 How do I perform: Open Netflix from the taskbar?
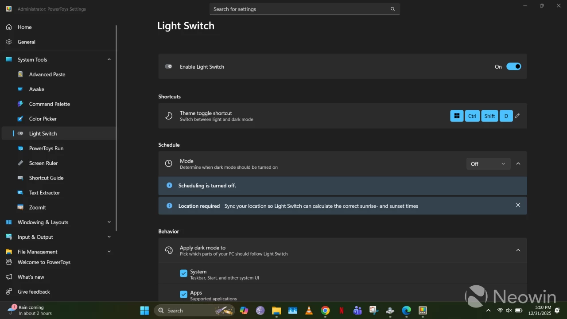[x=342, y=311]
